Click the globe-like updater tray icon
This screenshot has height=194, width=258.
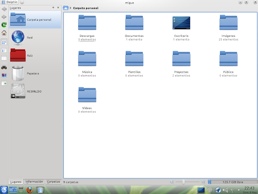[x=218, y=190]
